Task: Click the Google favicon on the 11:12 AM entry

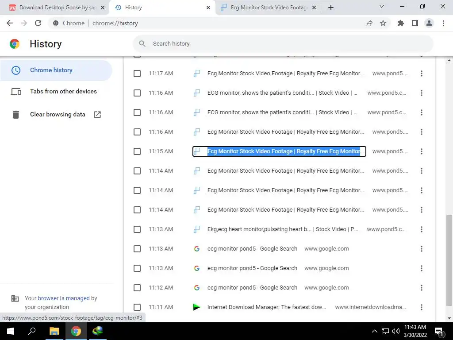Action: [x=197, y=288]
